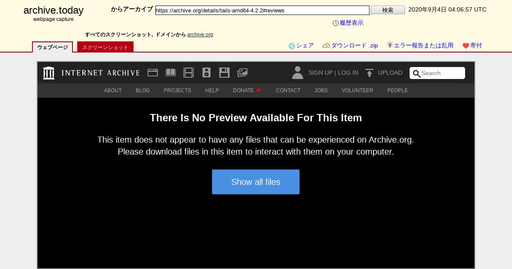The height and width of the screenshot is (269, 512).
Task: Click the INTERNET ARCHIVE wordmark
Action: (x=101, y=73)
